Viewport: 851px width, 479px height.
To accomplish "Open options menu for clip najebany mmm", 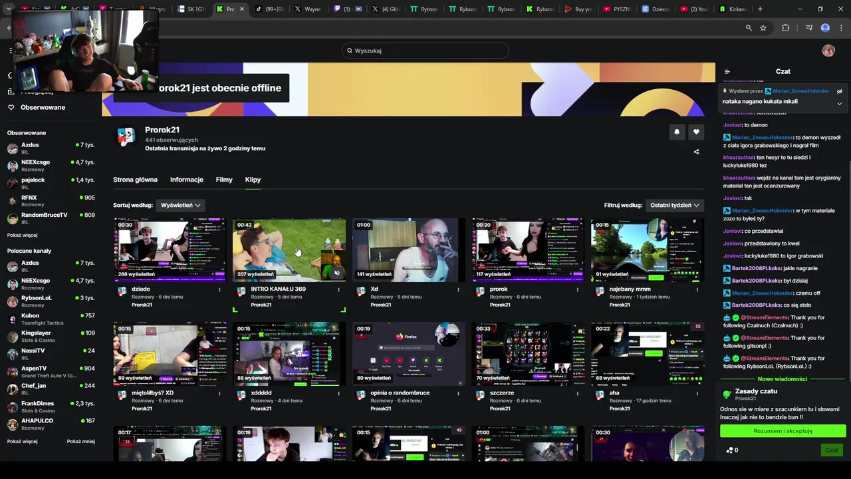I will pos(697,289).
